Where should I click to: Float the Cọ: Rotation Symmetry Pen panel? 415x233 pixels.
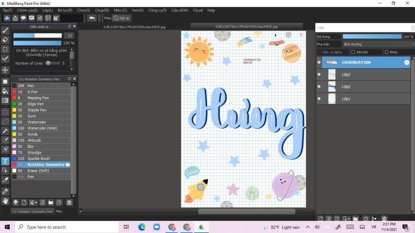pos(69,79)
